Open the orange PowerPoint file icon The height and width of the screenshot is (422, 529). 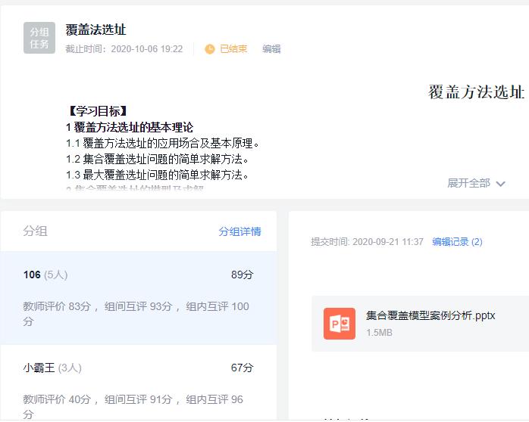(x=339, y=324)
